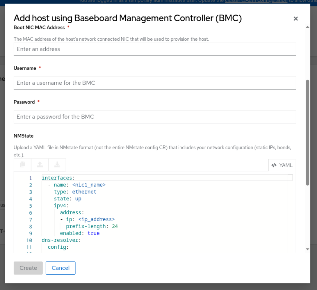Click the dialog scrollbar down arrow
This screenshot has width=317, height=290.
point(307,249)
